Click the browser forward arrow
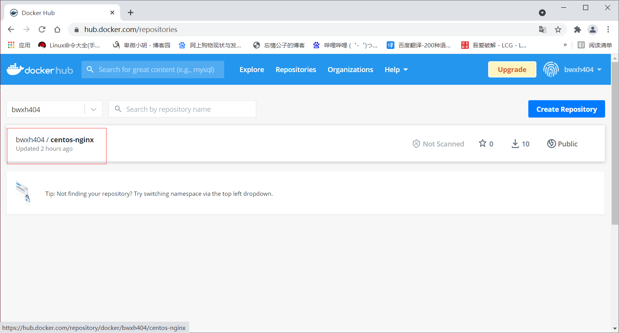The image size is (619, 333). tap(26, 29)
